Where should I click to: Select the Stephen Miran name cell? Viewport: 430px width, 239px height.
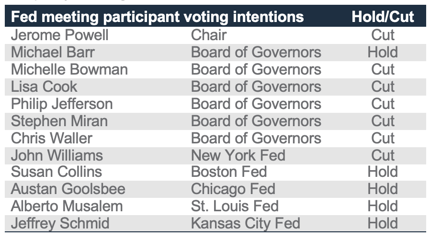[x=59, y=121]
